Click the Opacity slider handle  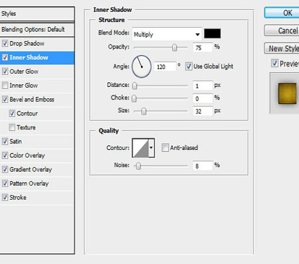click(175, 48)
